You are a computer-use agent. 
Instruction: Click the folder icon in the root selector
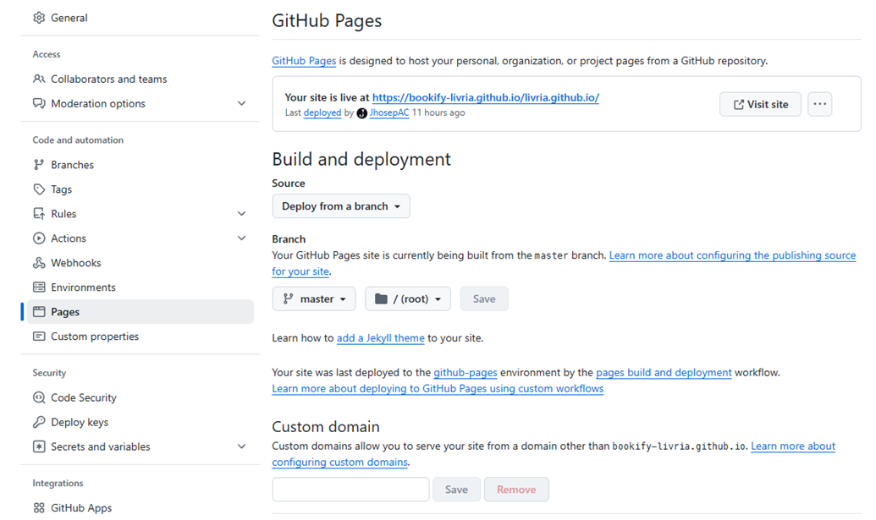[381, 299]
